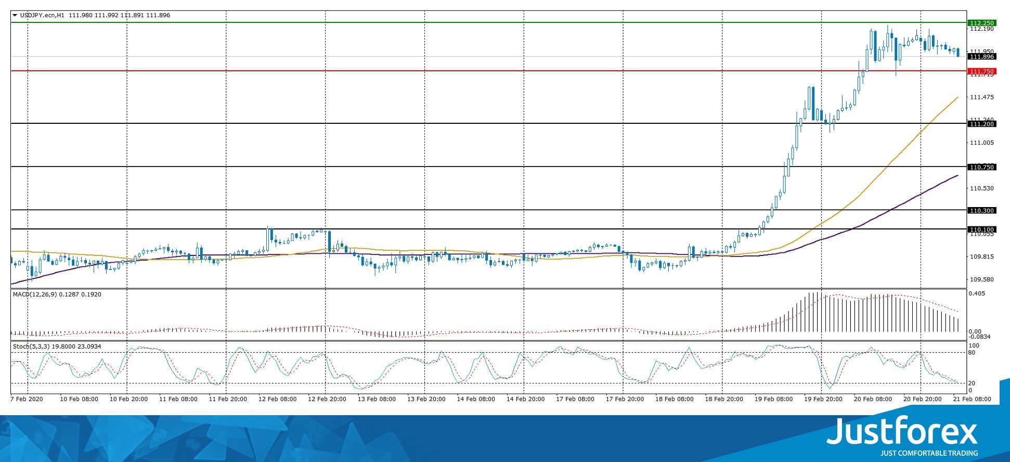Click the 21 Feb 08:00 time label
Screen dimensions: 1010x462
[972, 399]
